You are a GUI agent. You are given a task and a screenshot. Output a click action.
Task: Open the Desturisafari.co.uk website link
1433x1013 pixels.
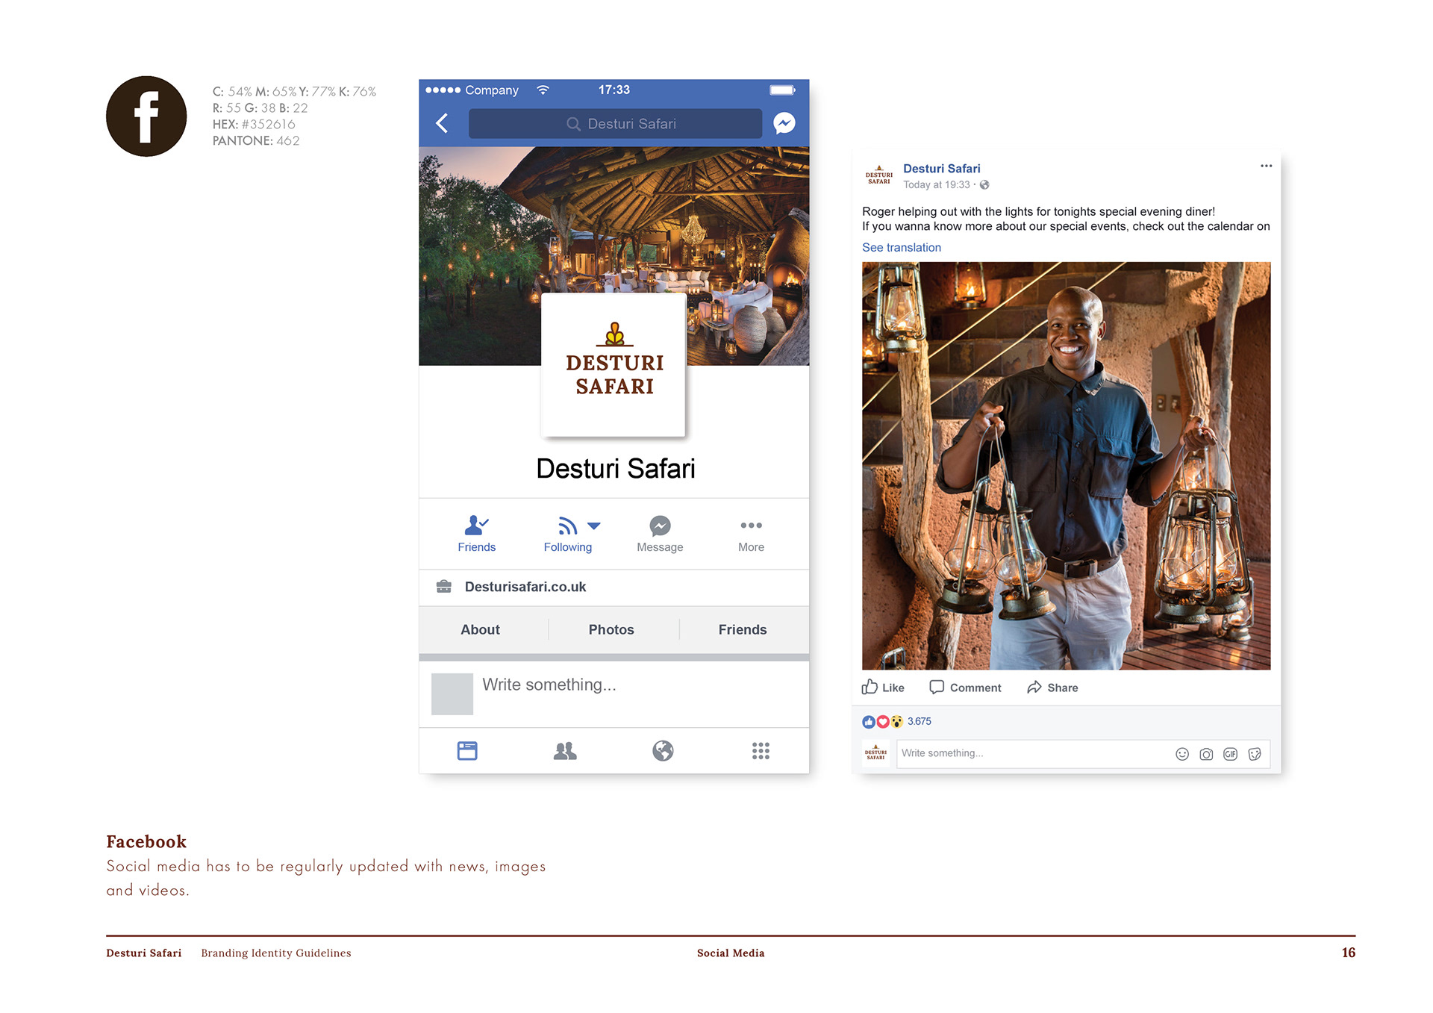pyautogui.click(x=525, y=587)
